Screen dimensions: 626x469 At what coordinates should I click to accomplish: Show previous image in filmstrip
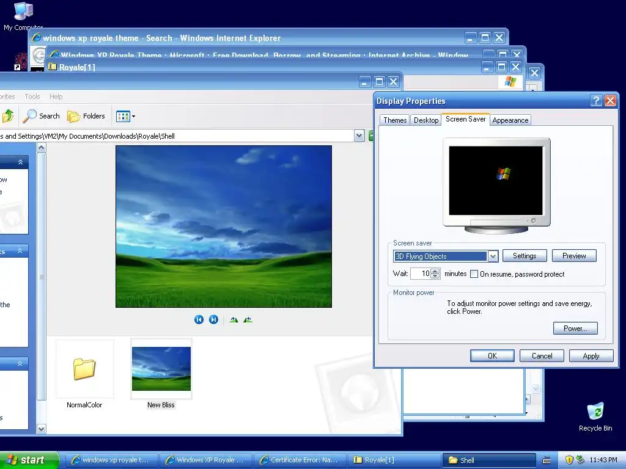(x=199, y=319)
